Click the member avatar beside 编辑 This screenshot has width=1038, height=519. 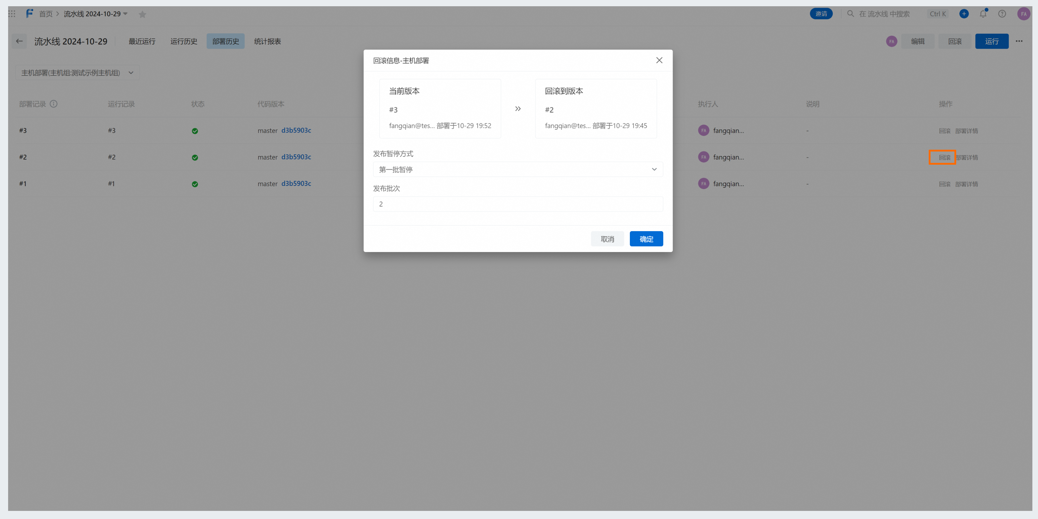click(x=892, y=41)
